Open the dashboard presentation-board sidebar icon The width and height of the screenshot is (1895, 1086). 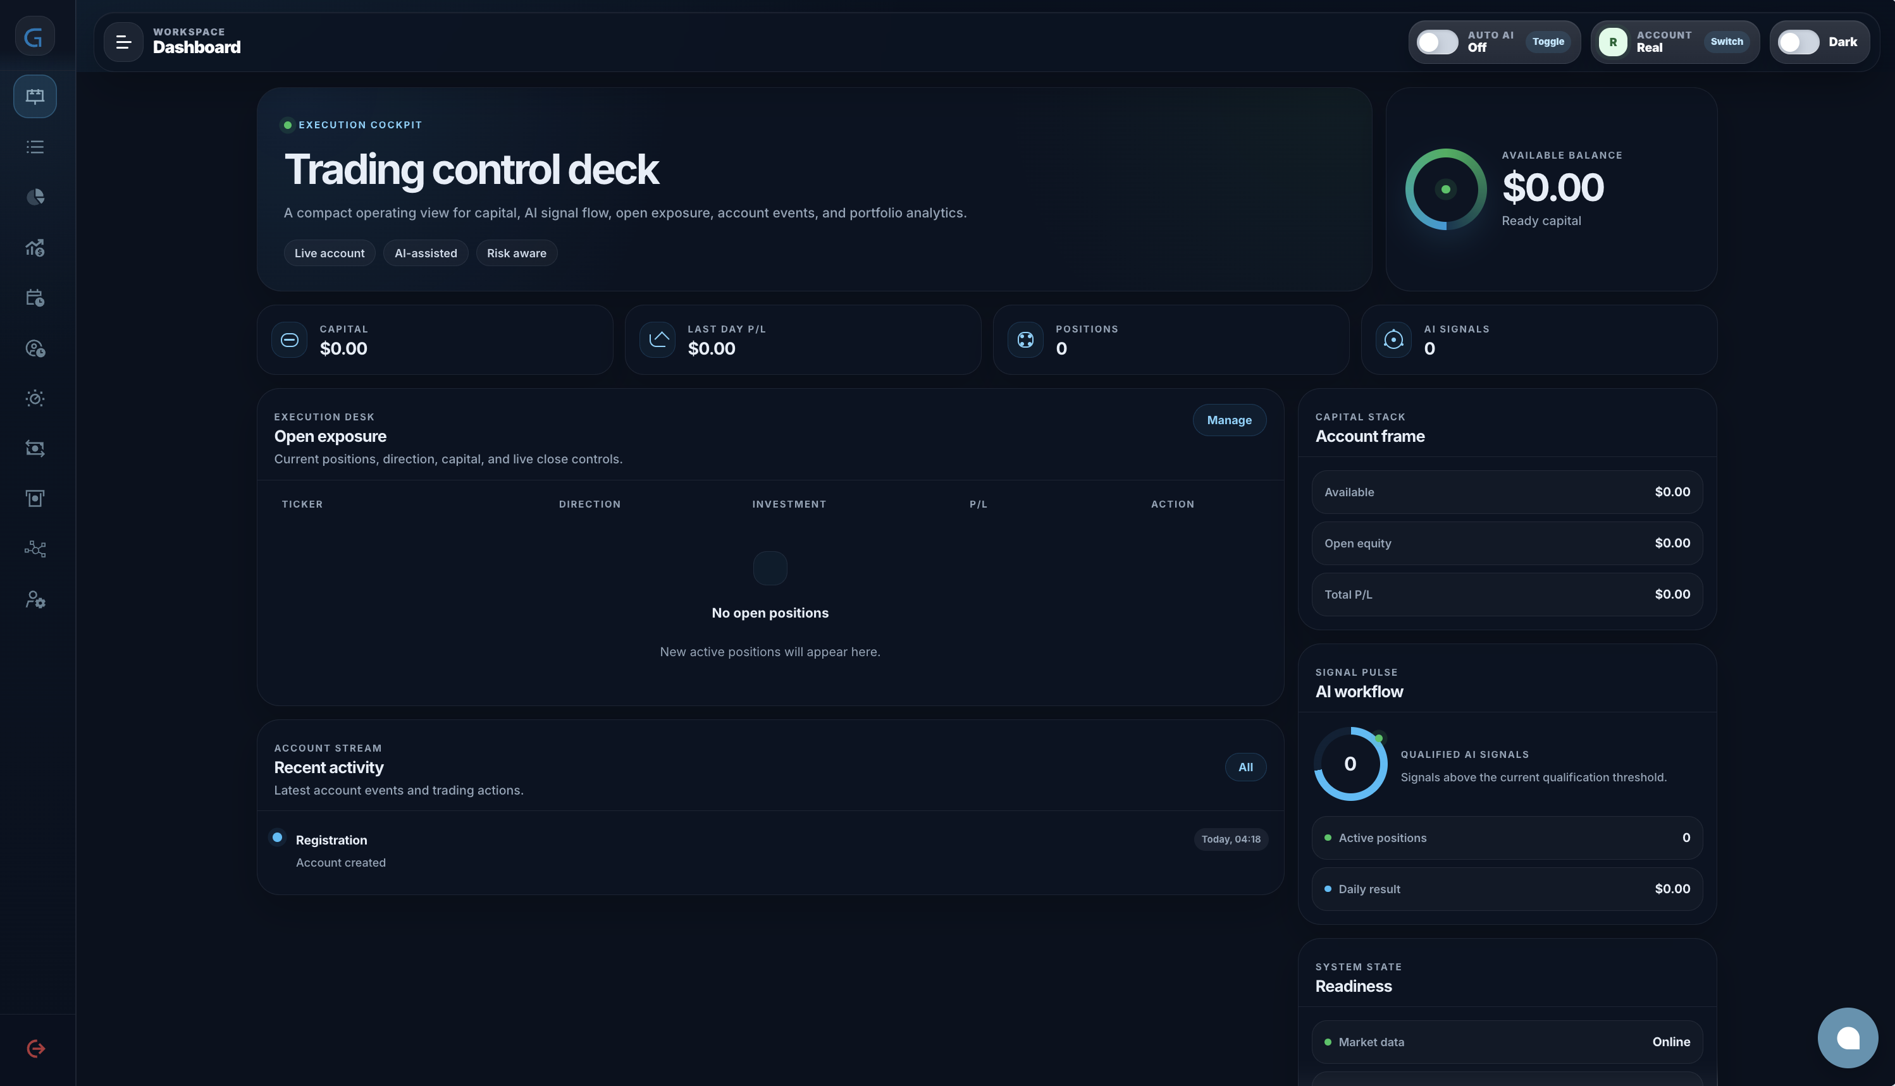(35, 96)
